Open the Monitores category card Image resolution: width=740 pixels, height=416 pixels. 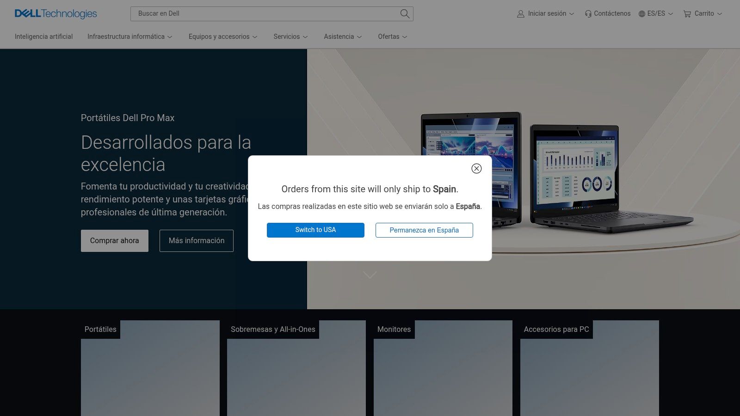pos(443,368)
